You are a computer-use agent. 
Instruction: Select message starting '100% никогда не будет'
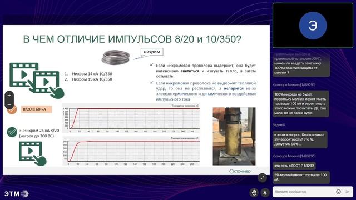click(x=300, y=104)
